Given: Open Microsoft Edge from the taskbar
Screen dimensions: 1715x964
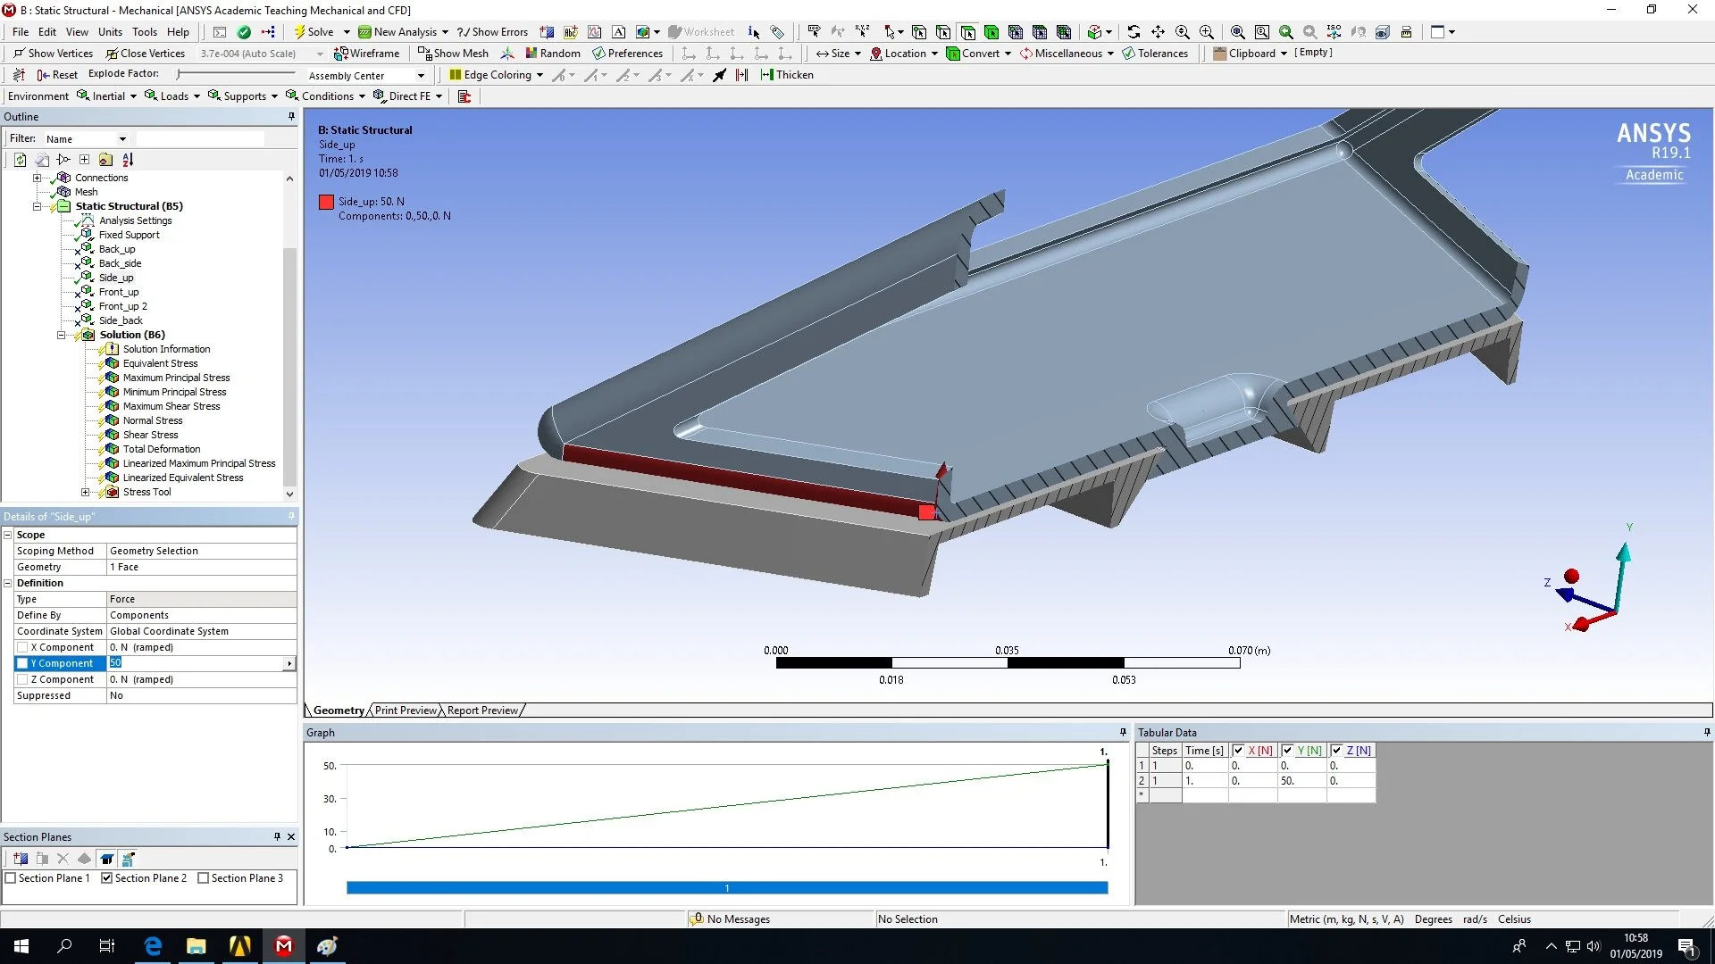Looking at the screenshot, I should click(153, 946).
